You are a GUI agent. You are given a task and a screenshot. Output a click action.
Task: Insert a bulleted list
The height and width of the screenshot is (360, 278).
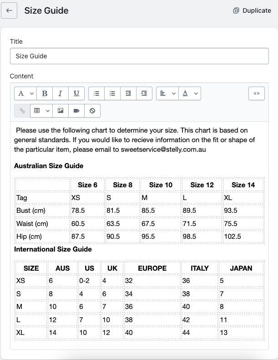point(96,93)
